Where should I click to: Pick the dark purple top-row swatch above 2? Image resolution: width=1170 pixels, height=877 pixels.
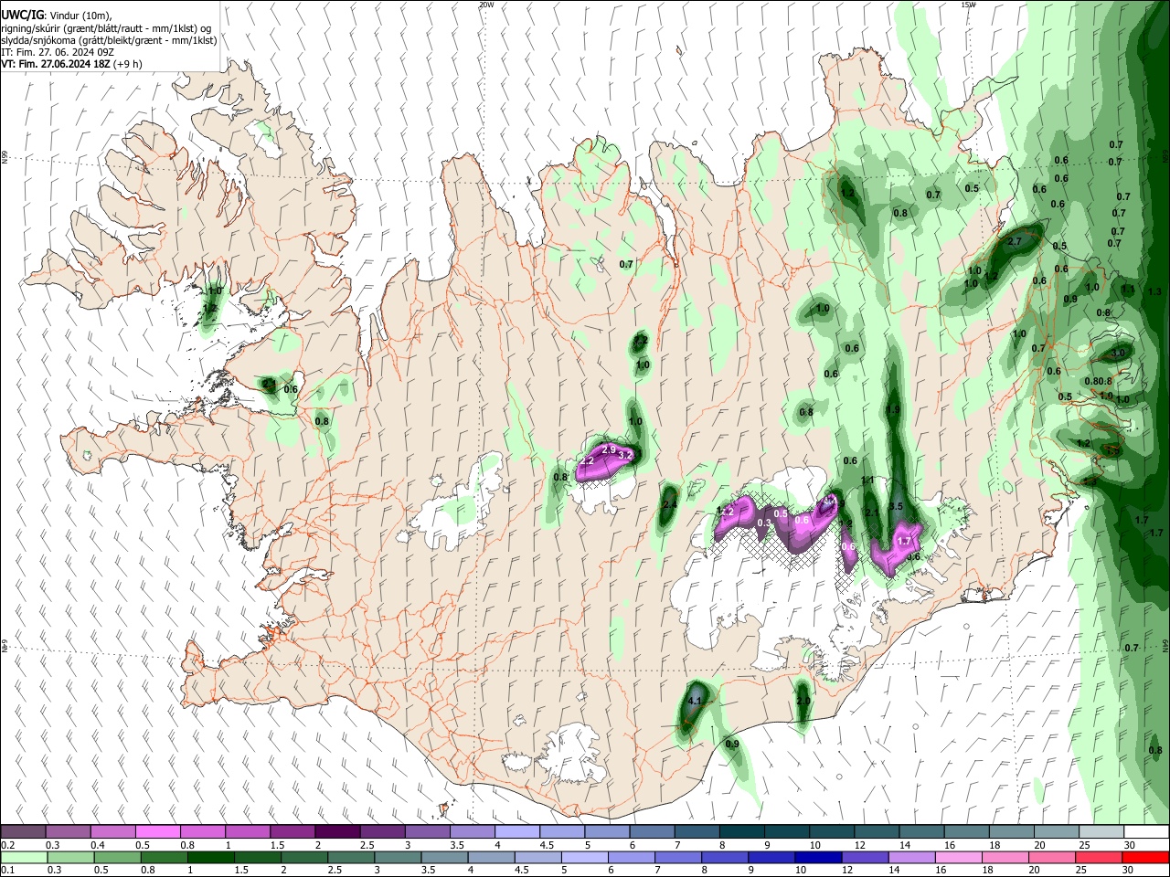336,832
